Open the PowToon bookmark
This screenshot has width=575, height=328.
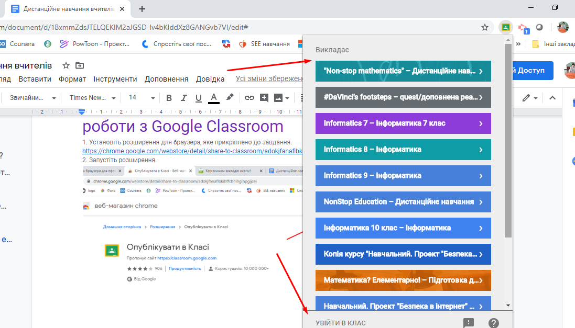coord(95,44)
